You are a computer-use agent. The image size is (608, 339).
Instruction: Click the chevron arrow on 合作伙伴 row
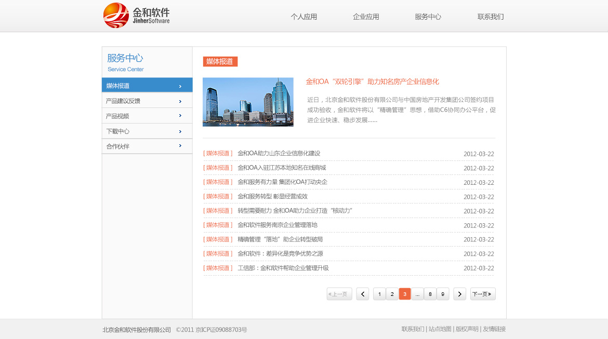(180, 146)
